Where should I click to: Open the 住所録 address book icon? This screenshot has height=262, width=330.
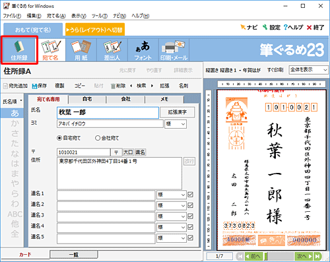(x=19, y=50)
